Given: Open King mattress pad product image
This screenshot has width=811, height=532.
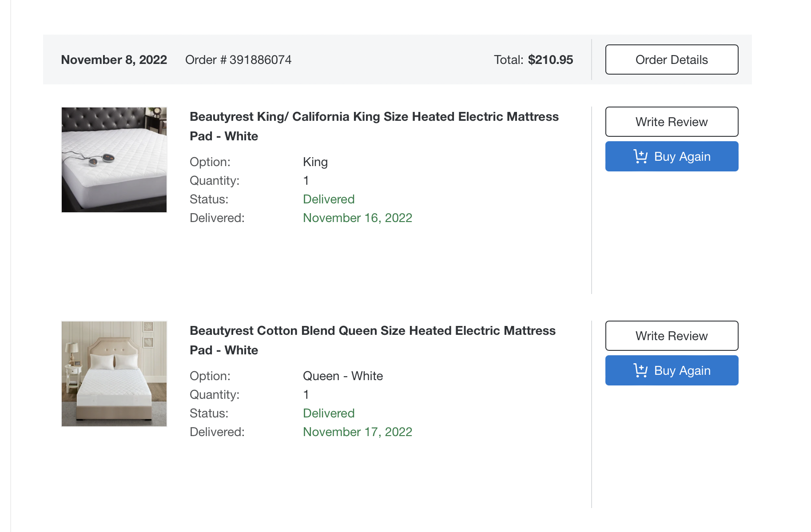Looking at the screenshot, I should click(114, 160).
